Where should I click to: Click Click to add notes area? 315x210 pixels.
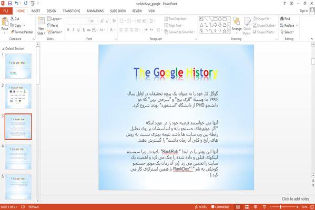click(296, 199)
